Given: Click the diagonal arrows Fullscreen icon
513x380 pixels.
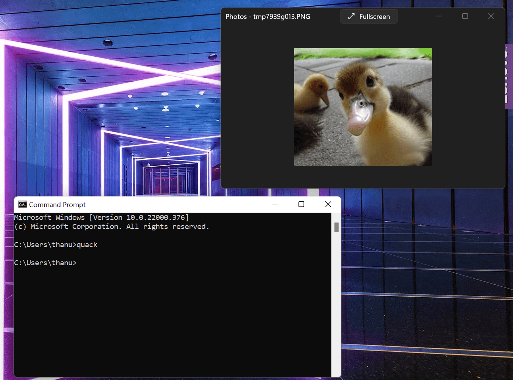Looking at the screenshot, I should [351, 17].
